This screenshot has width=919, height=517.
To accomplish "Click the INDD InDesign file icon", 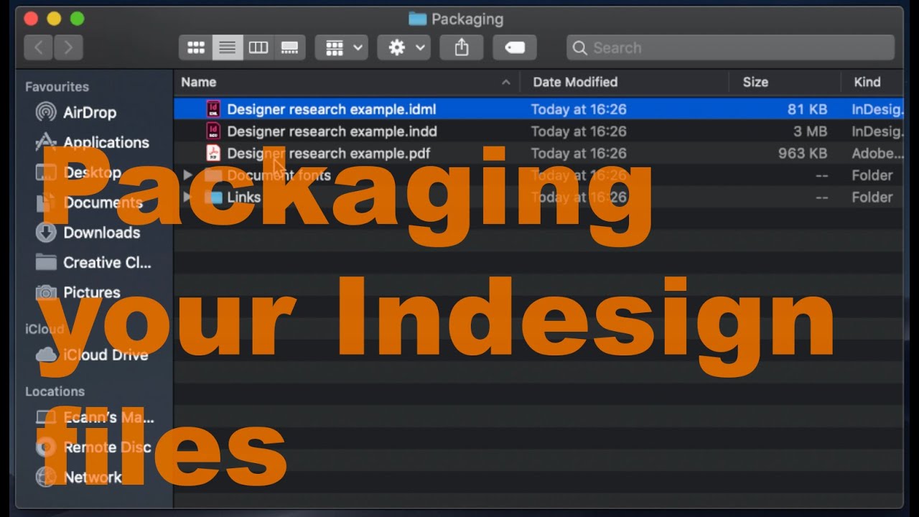I will coord(213,131).
